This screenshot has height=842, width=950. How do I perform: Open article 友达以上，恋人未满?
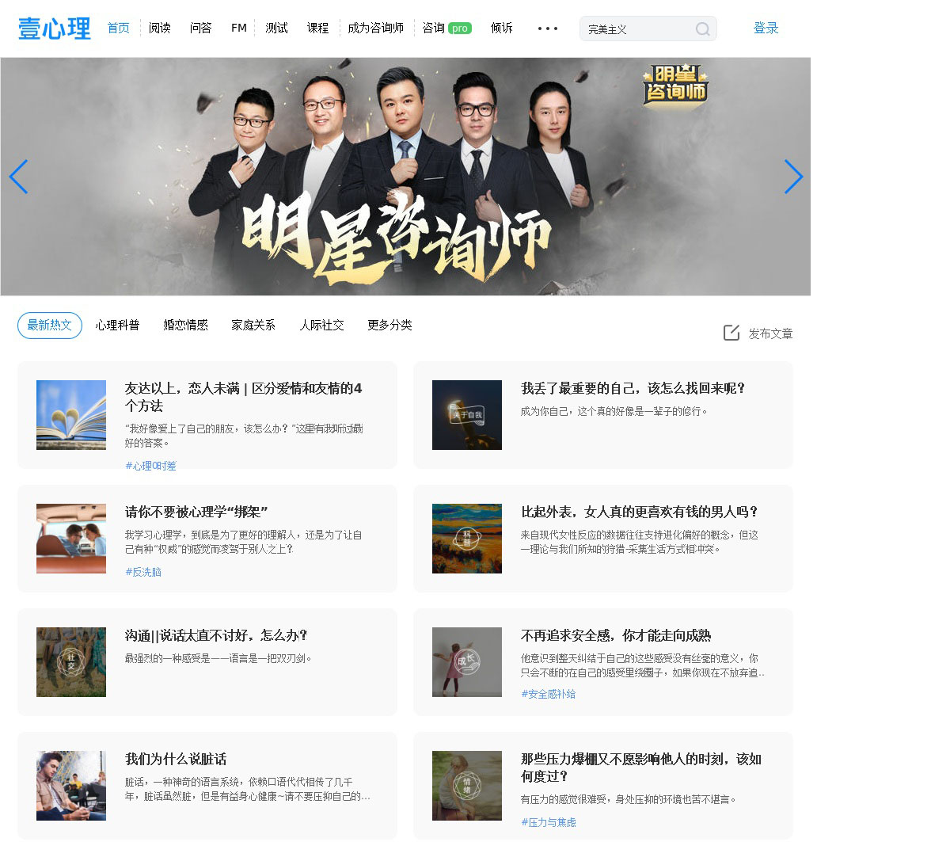pos(244,397)
